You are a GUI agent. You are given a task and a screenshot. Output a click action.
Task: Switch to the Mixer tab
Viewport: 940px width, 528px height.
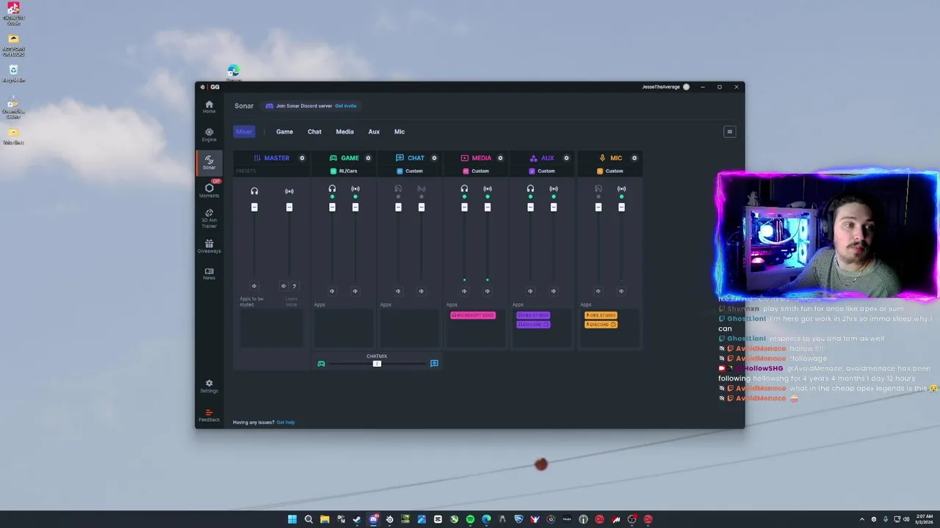coord(245,132)
